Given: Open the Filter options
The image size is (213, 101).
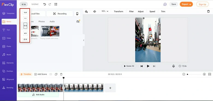Looking at the screenshot, I should tap(131, 11).
